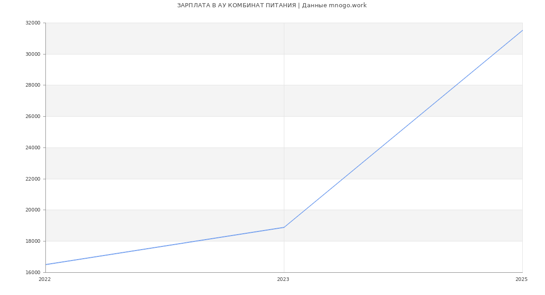545x295 pixels.
Task: Select the line's bend point at 2023
Action: click(x=284, y=227)
